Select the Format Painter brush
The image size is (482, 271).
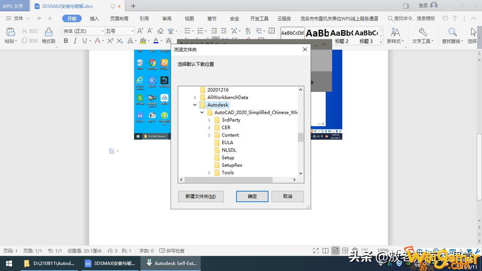tap(48, 33)
